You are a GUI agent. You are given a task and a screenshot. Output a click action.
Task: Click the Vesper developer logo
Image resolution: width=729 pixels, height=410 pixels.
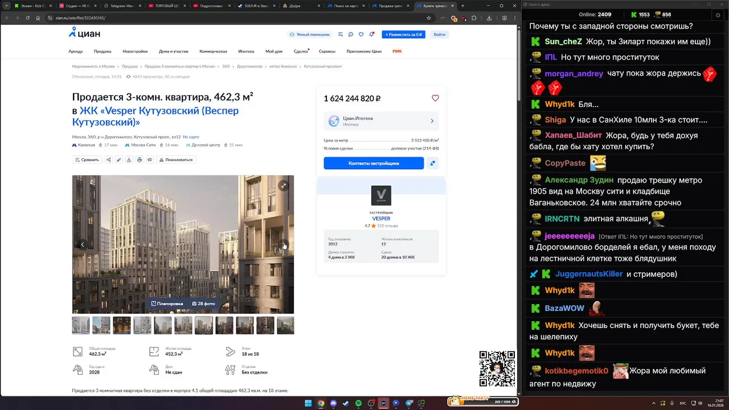[x=381, y=195]
